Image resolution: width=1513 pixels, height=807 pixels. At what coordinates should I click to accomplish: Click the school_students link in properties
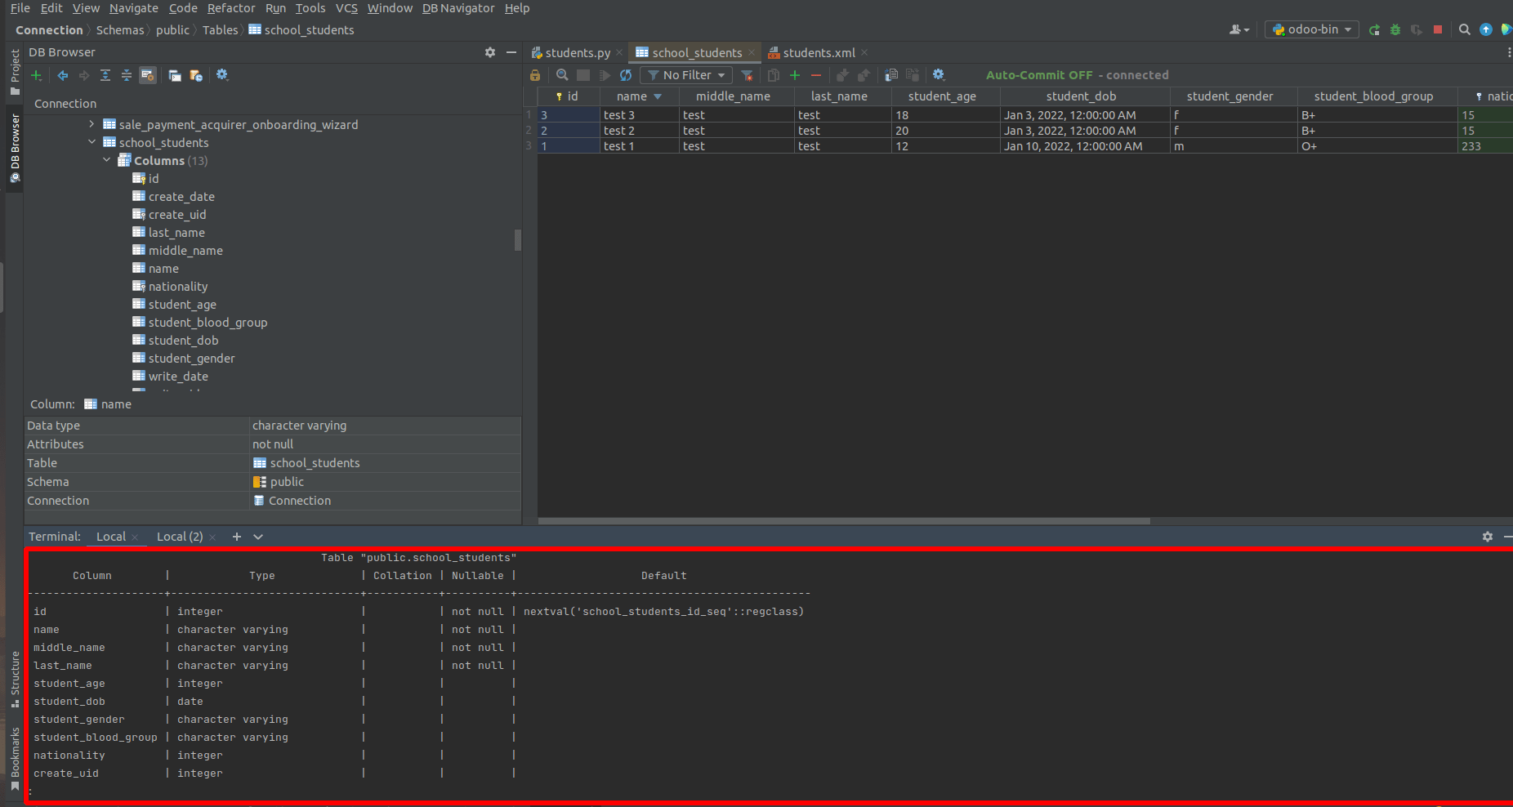(x=315, y=463)
